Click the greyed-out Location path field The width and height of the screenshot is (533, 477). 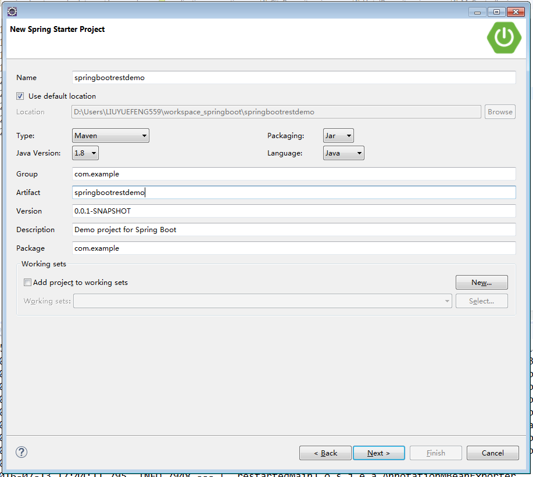(x=276, y=112)
